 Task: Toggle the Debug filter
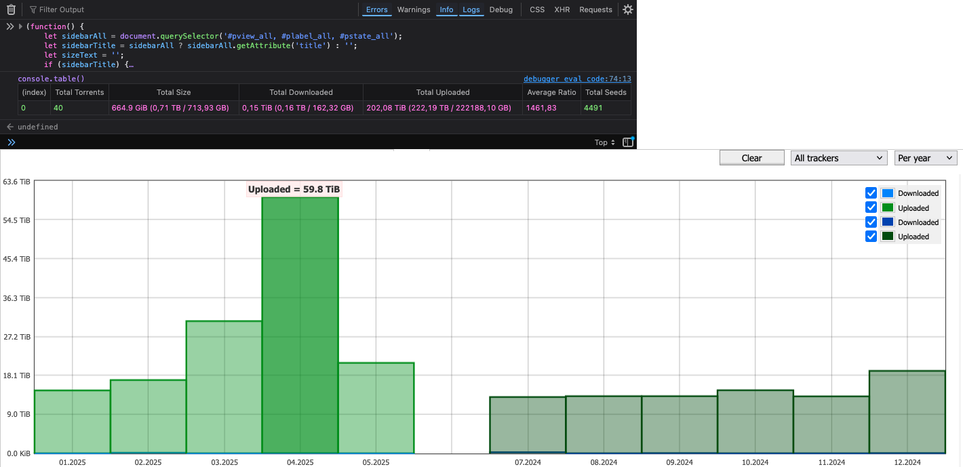[501, 9]
